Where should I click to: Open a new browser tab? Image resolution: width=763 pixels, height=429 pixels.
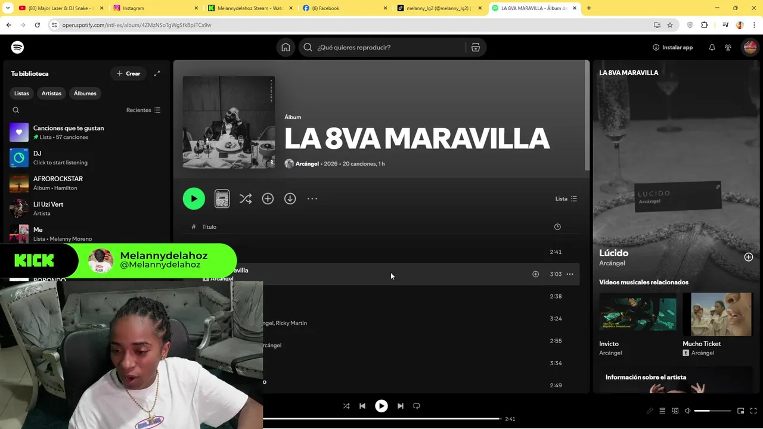point(589,8)
